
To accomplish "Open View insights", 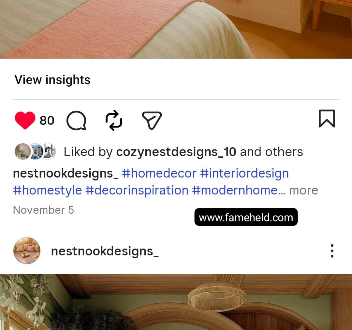I will coord(52,79).
